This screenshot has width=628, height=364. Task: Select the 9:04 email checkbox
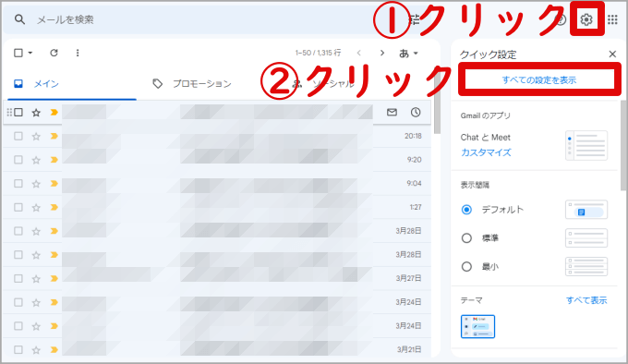tap(18, 184)
